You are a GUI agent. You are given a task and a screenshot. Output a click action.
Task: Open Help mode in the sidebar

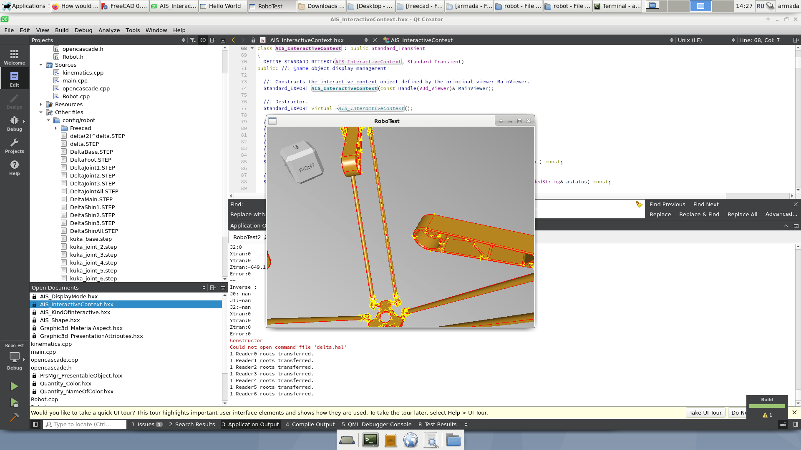click(x=14, y=167)
